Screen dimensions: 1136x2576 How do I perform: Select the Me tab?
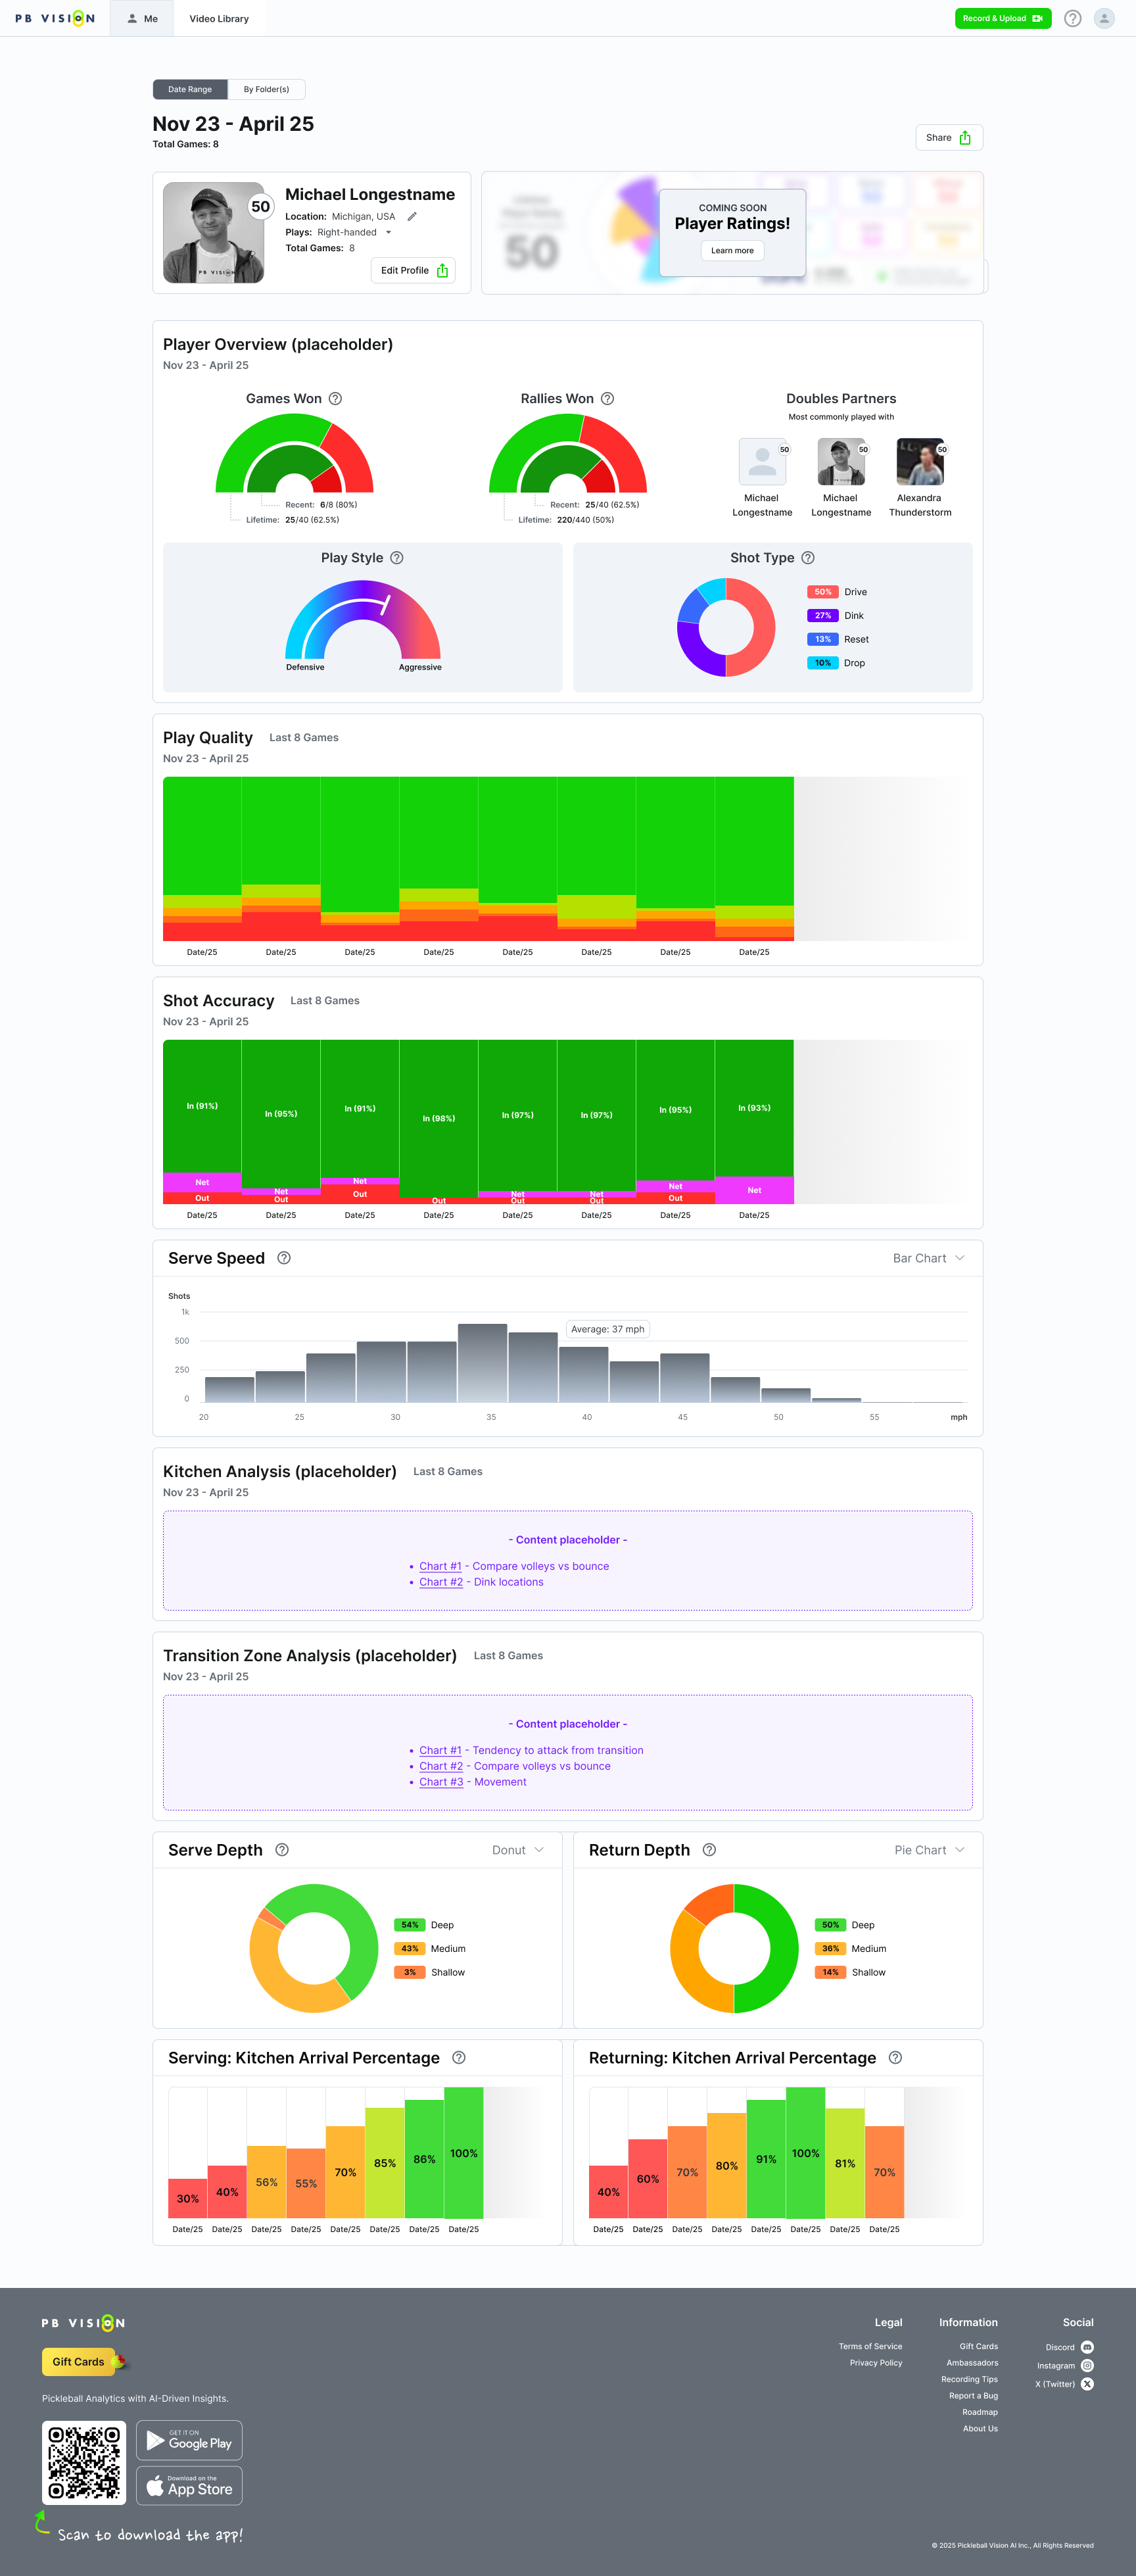pyautogui.click(x=142, y=18)
